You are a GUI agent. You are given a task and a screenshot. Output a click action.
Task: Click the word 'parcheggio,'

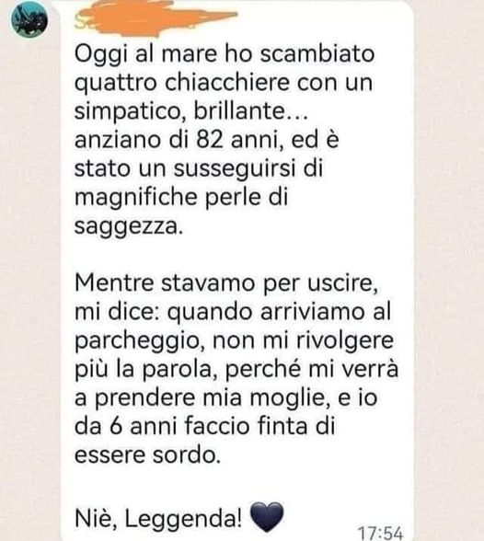pos(140,341)
